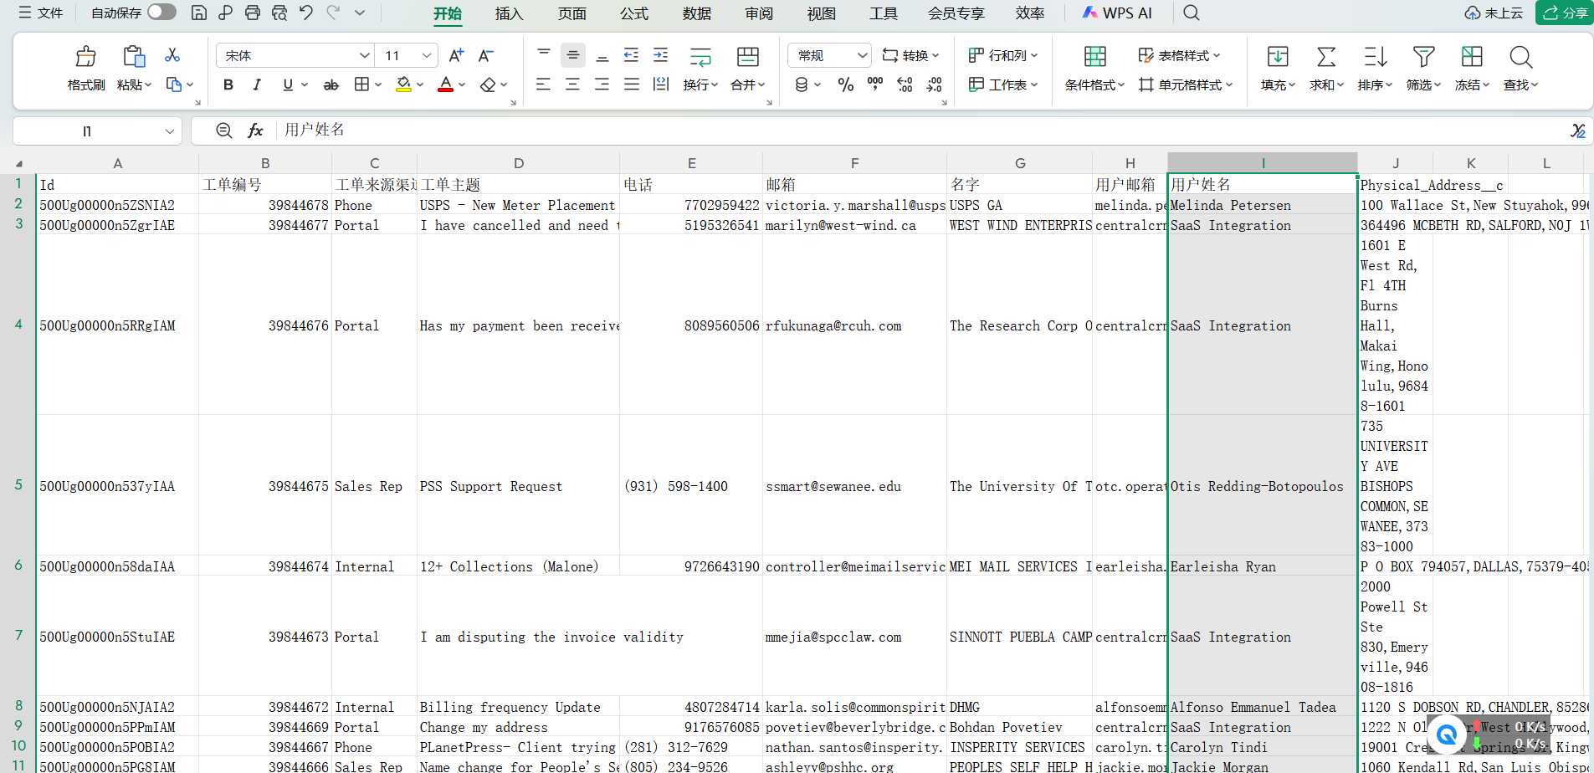Increase font size with the A+ icon
The width and height of the screenshot is (1594, 773).
(456, 55)
